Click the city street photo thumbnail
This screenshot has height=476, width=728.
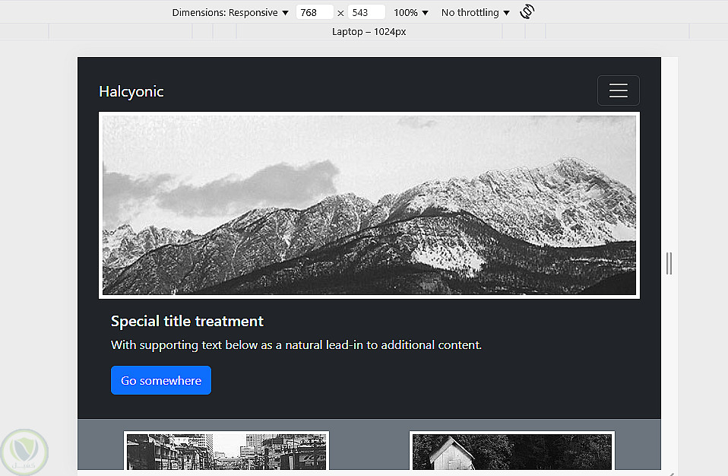click(x=226, y=450)
